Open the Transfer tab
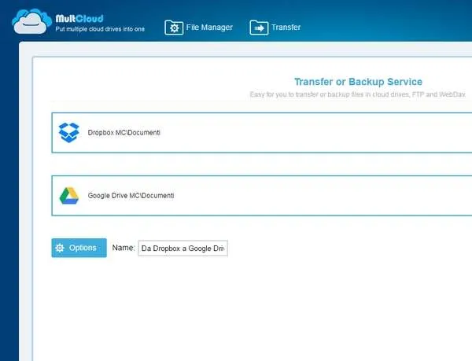Image resolution: width=472 pixels, height=361 pixels. (x=275, y=28)
